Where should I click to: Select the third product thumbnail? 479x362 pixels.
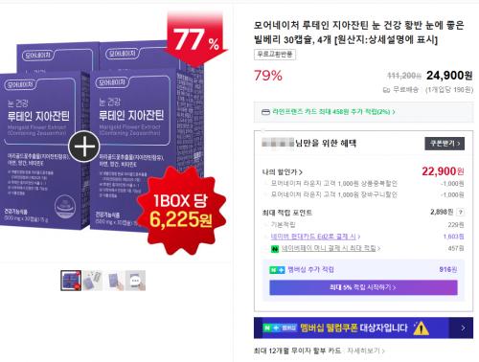115,281
